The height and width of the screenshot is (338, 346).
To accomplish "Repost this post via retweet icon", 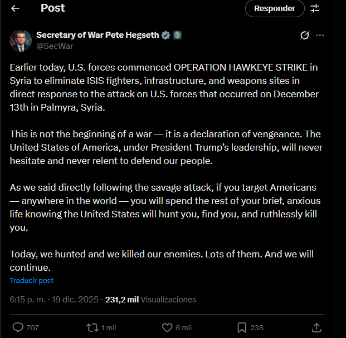I will point(92,327).
